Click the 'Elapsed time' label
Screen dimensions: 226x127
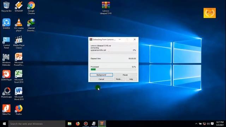[x=96, y=59]
